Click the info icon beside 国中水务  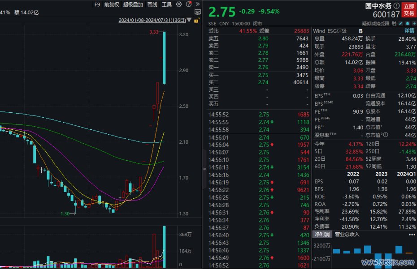point(396,6)
